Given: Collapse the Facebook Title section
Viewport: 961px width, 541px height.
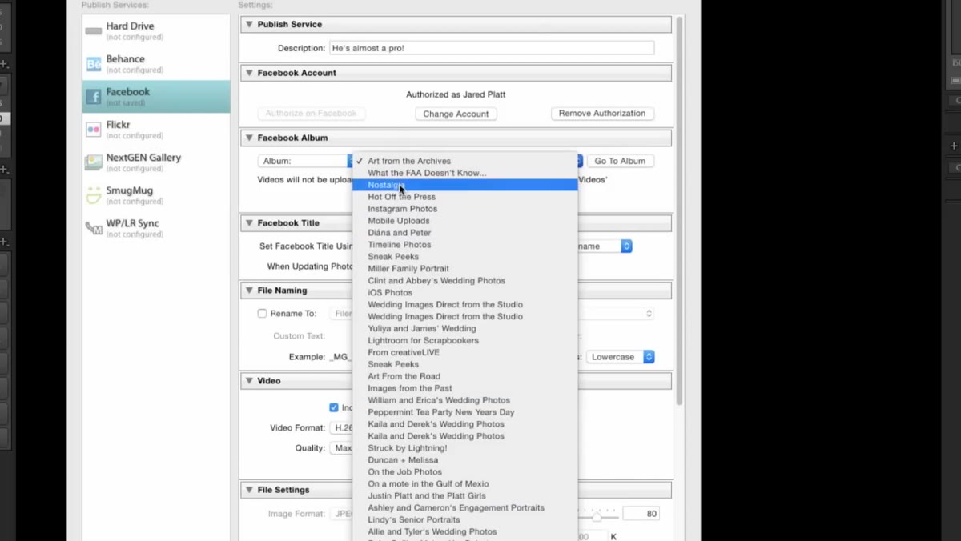Looking at the screenshot, I should click(249, 223).
